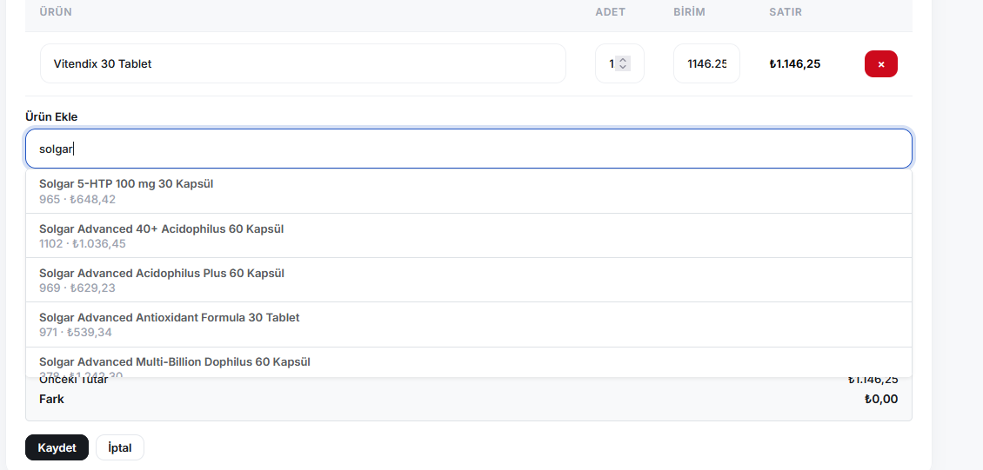Increase quantity with the stepper up arrow
Image resolution: width=983 pixels, height=470 pixels.
click(623, 60)
